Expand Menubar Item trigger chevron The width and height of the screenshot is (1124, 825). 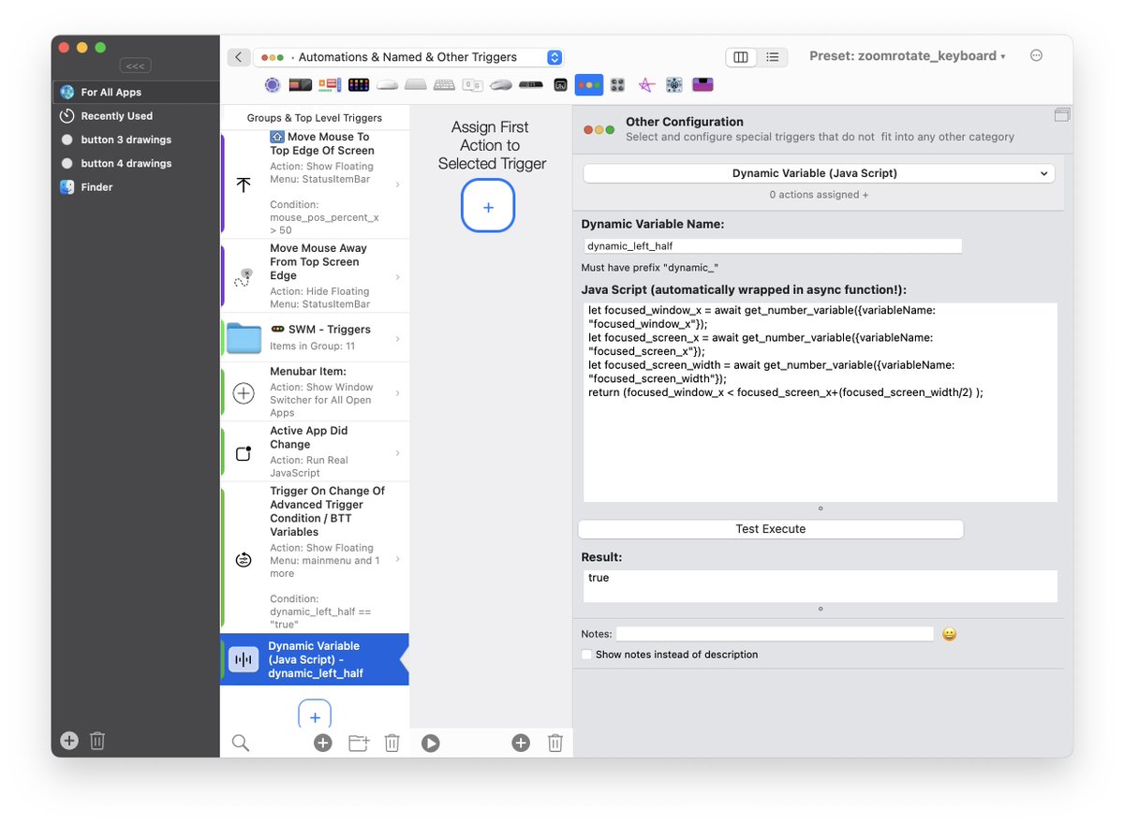click(397, 392)
